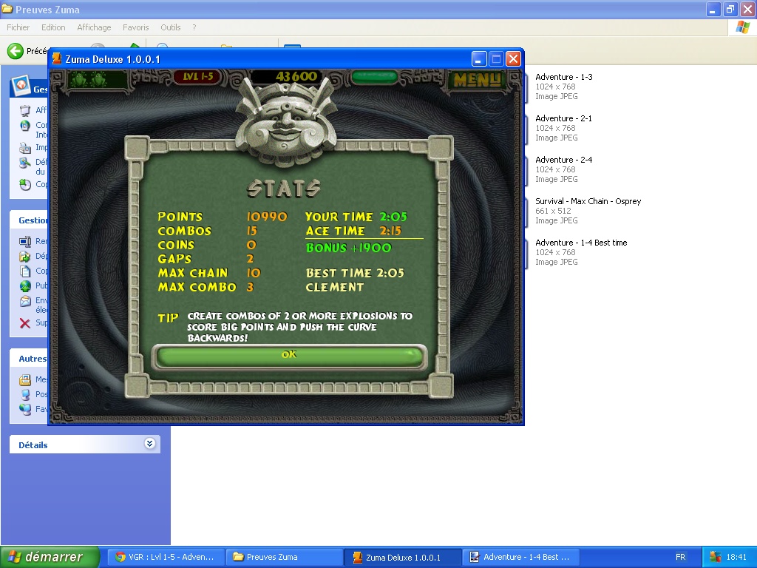The width and height of the screenshot is (757, 568).
Task: Switch to the Chrome VGR taskbar item
Action: coord(164,557)
